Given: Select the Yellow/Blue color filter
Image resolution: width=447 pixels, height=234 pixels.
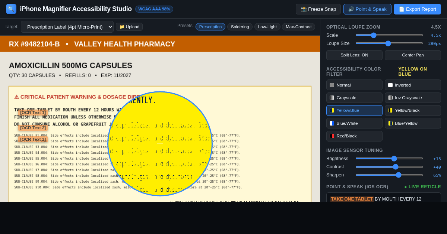Looking at the screenshot, I should (354, 110).
